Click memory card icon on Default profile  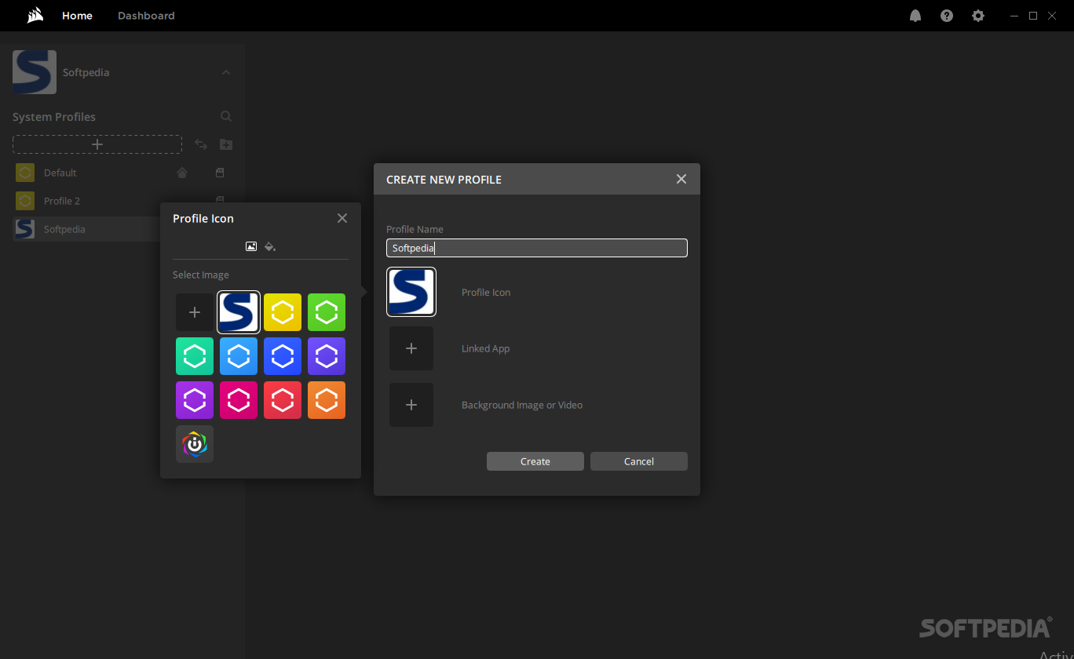pos(221,173)
